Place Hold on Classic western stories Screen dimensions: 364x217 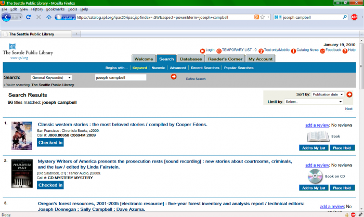point(342,148)
